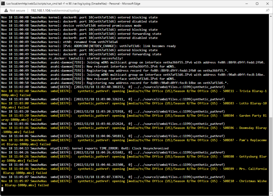Click the "080p.mkv] failed" line under Trivia entry

16,95
